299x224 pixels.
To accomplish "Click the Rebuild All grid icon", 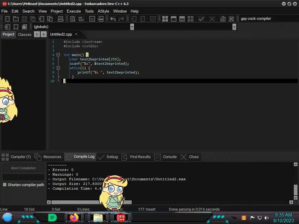I will 190,19.
